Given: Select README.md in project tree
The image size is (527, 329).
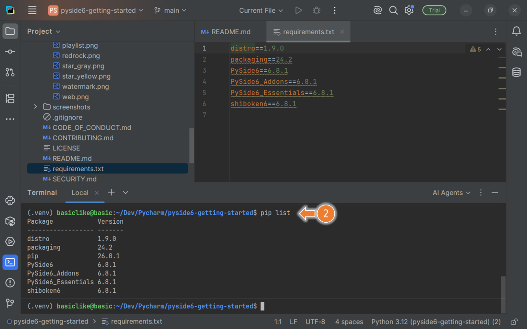Looking at the screenshot, I should [72, 159].
